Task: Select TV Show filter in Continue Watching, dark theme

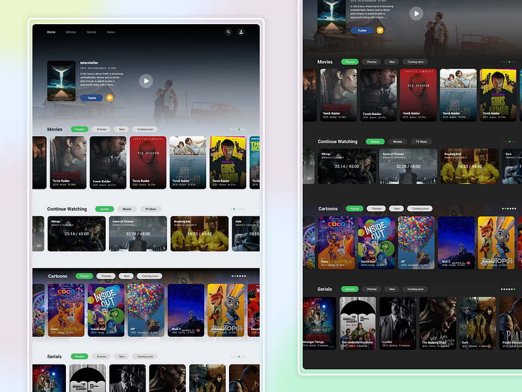Action: click(x=421, y=142)
